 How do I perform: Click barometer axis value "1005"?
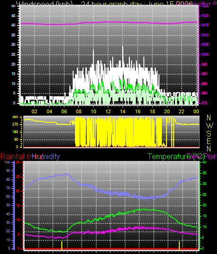pyautogui.click(x=205, y=45)
